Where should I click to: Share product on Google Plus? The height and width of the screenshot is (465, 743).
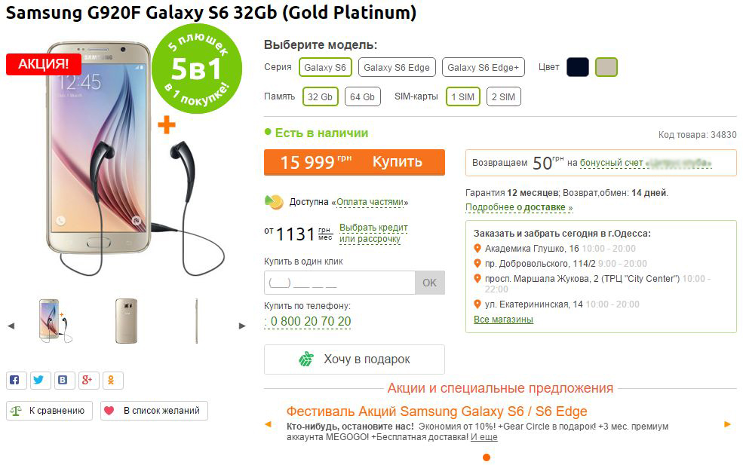click(88, 381)
